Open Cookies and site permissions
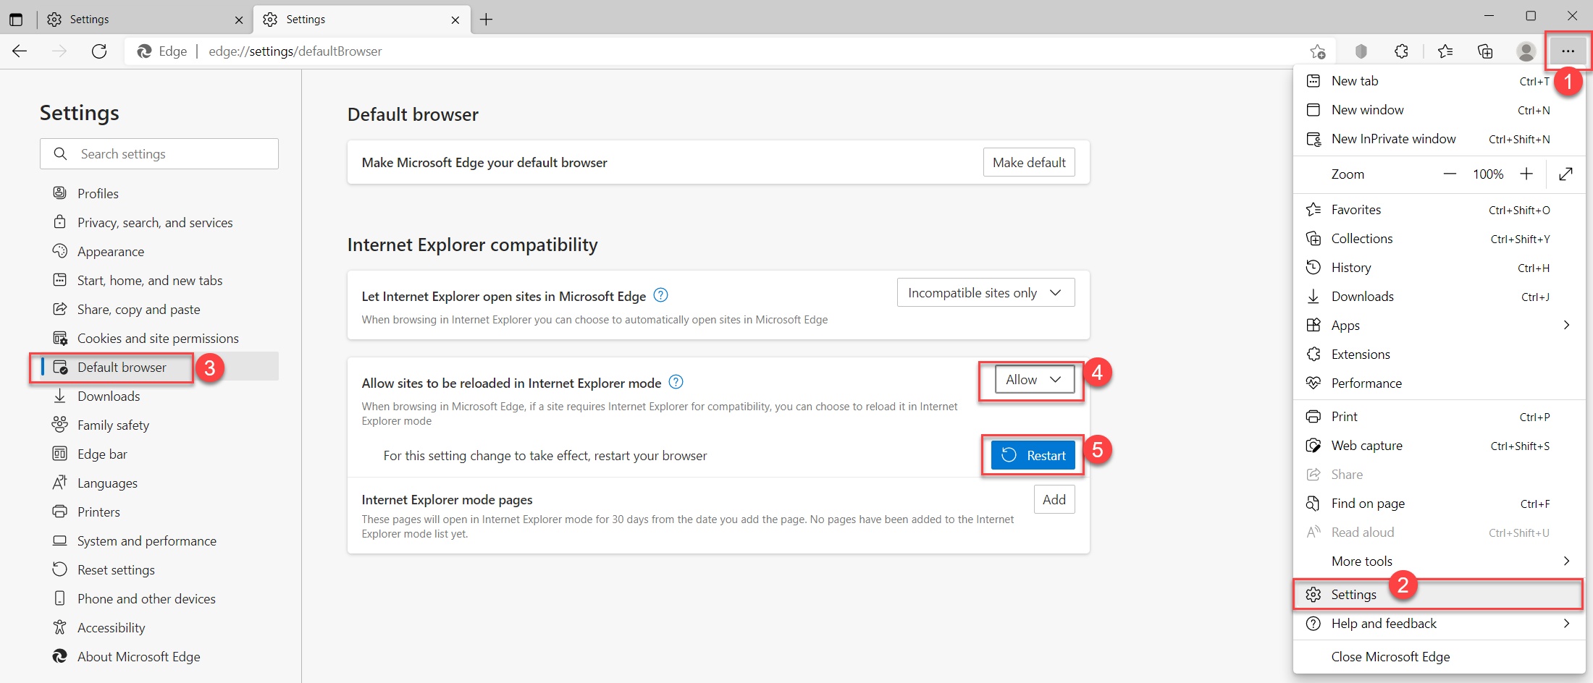The height and width of the screenshot is (683, 1593). pos(159,338)
